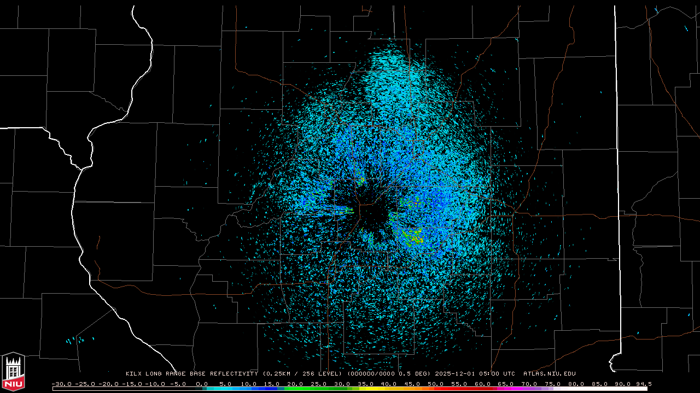700x393 pixels.
Task: Click the yellow-green high reflectivity patch southeast of radar
Action: 413,238
